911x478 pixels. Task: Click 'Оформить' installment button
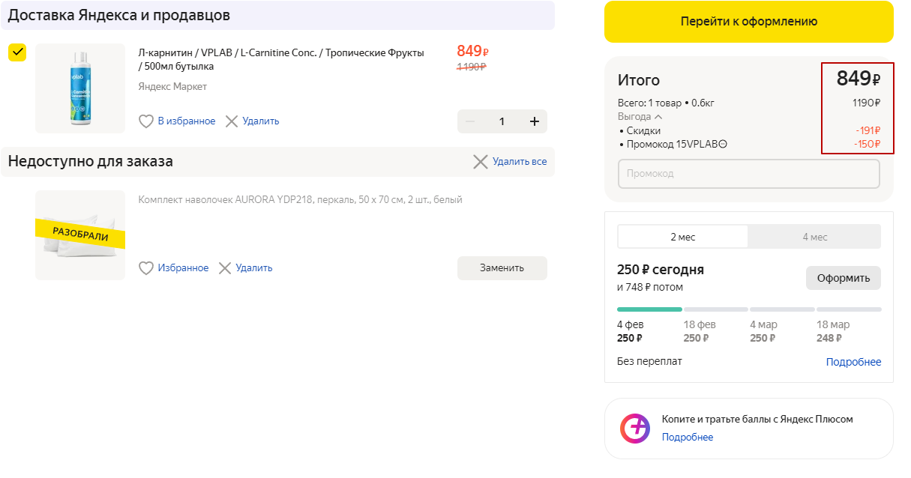tap(843, 278)
